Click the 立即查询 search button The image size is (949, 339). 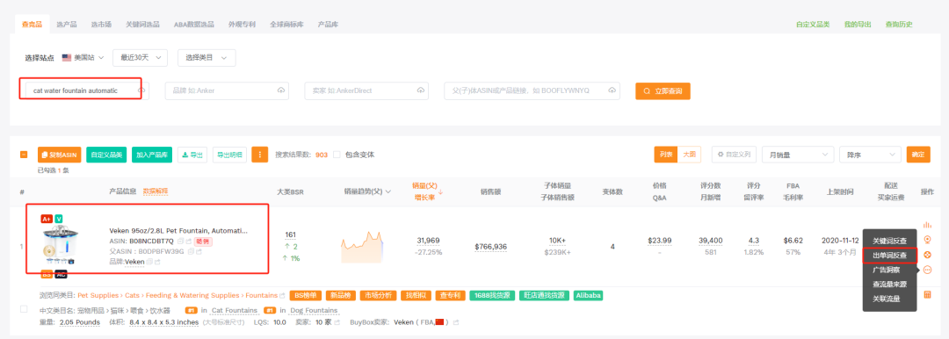click(663, 90)
